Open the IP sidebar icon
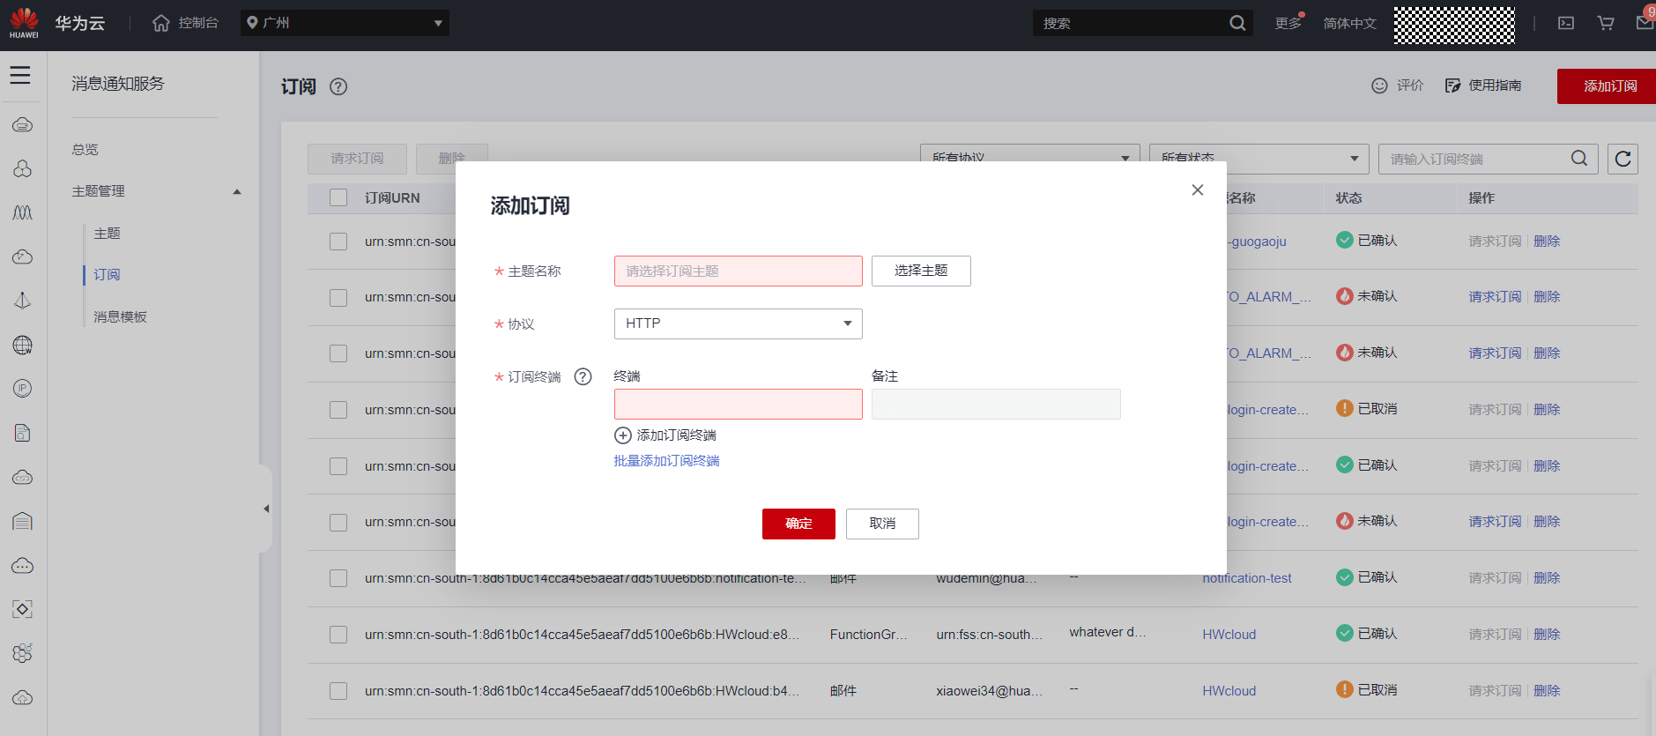The image size is (1656, 736). coord(23,389)
